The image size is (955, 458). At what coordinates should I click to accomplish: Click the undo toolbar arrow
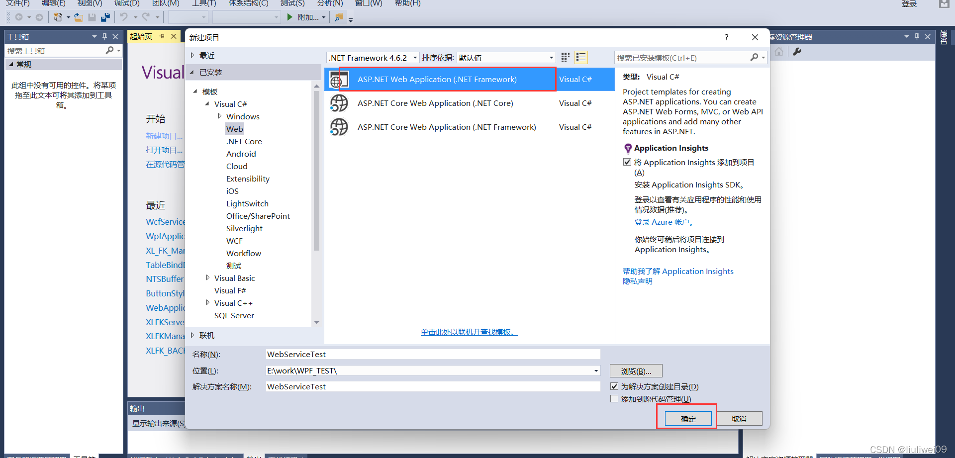124,17
